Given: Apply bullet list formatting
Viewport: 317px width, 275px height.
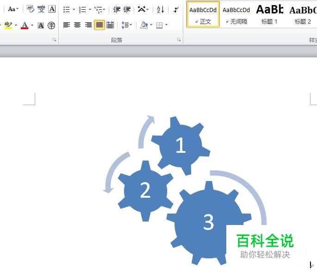Looking at the screenshot, I should coord(67,9).
